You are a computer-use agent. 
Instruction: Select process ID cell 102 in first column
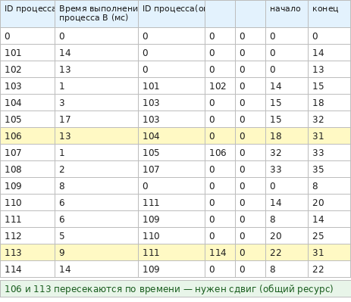pos(27,70)
